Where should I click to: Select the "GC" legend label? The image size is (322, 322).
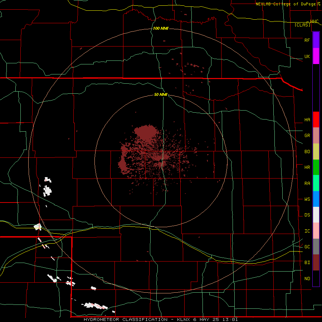coord(307,247)
